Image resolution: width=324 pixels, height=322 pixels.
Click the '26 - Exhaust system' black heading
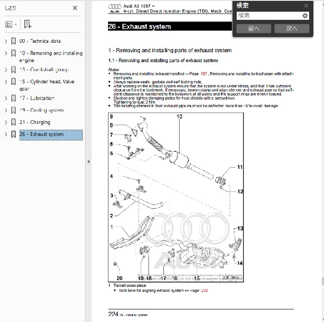pos(170,26)
